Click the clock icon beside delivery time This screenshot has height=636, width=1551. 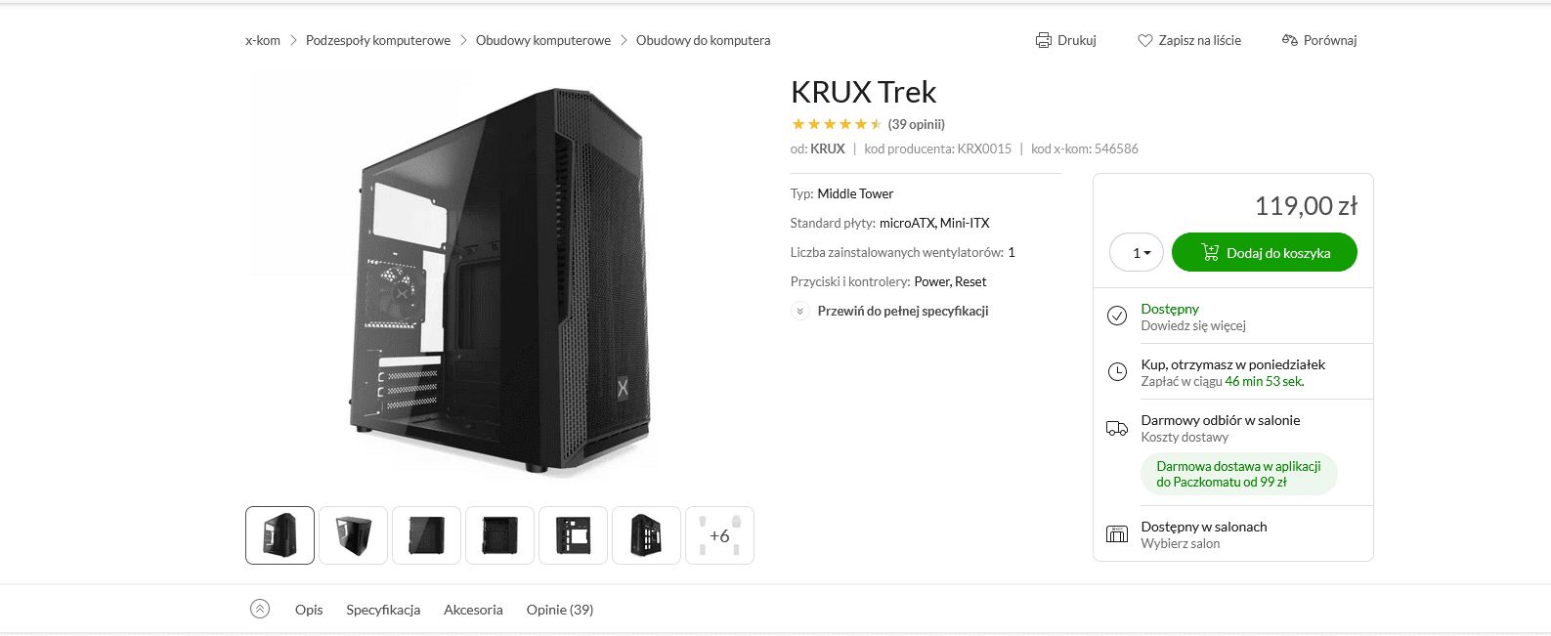click(1117, 371)
